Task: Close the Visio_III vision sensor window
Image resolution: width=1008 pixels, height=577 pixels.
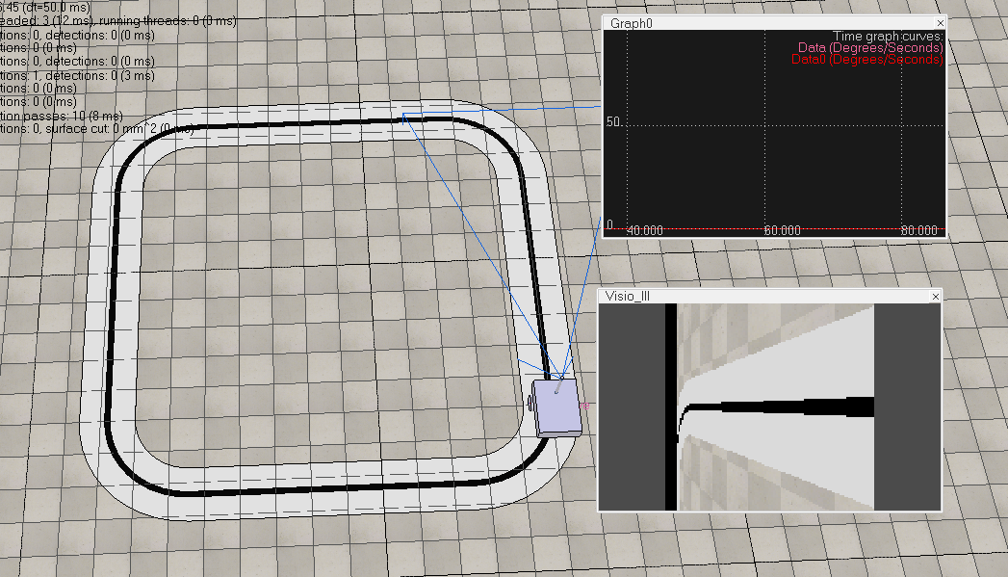Action: click(x=936, y=297)
